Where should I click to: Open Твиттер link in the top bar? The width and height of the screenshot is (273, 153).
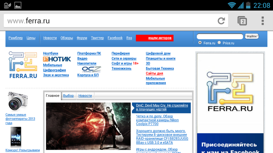tap(97, 38)
